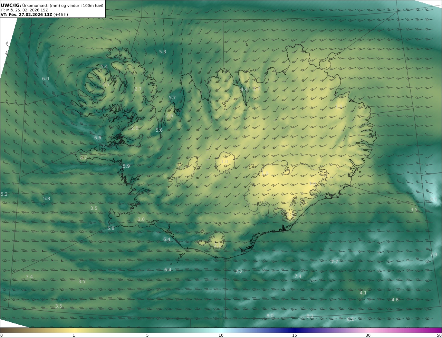
Task: Click the '3.0' value on the map
Action: 141,219
